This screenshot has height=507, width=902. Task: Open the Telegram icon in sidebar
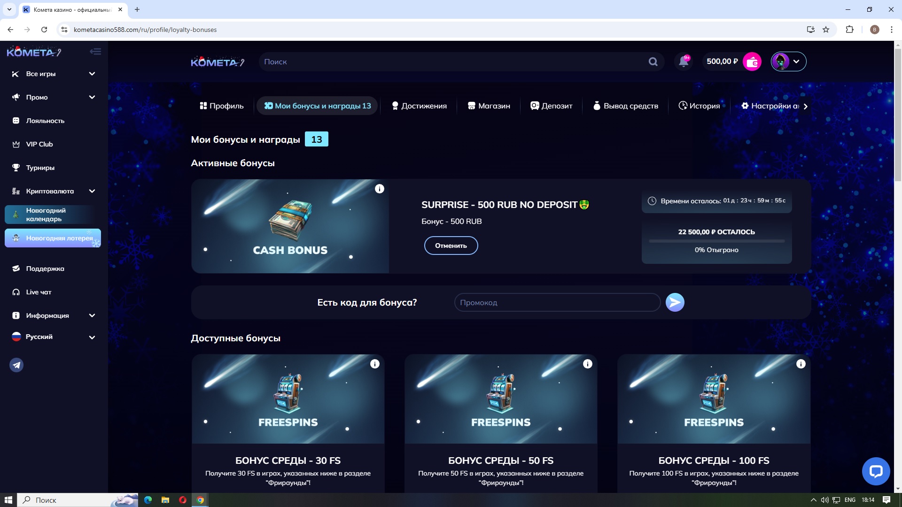[x=16, y=365]
